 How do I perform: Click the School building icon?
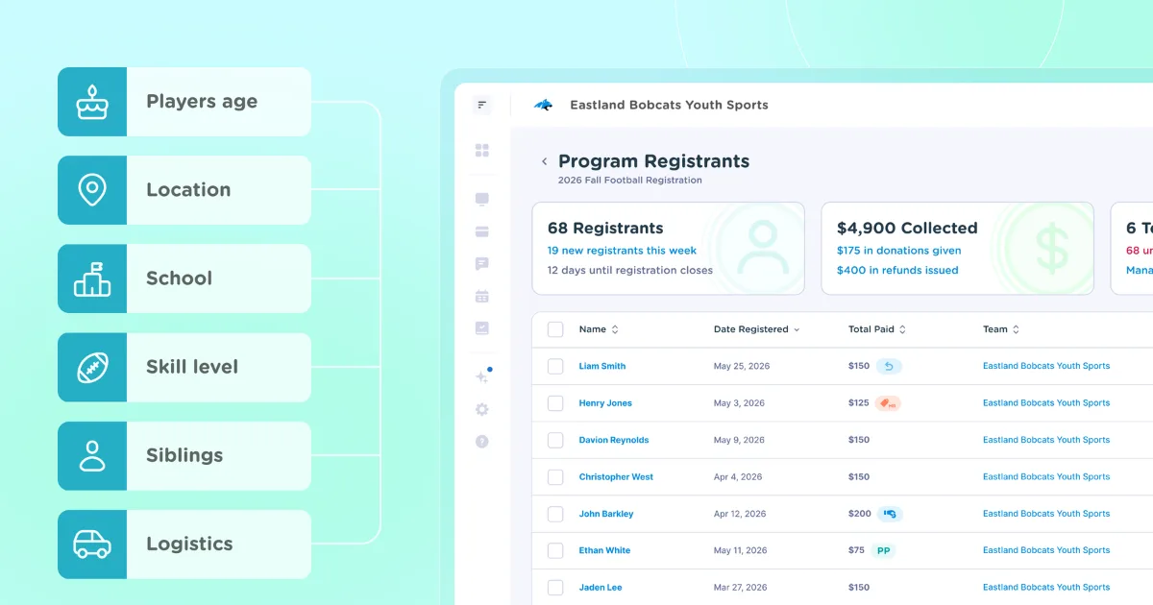click(x=92, y=278)
